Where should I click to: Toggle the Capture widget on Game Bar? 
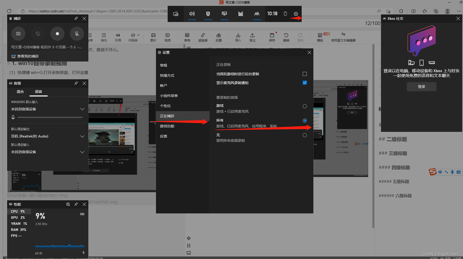(x=208, y=14)
